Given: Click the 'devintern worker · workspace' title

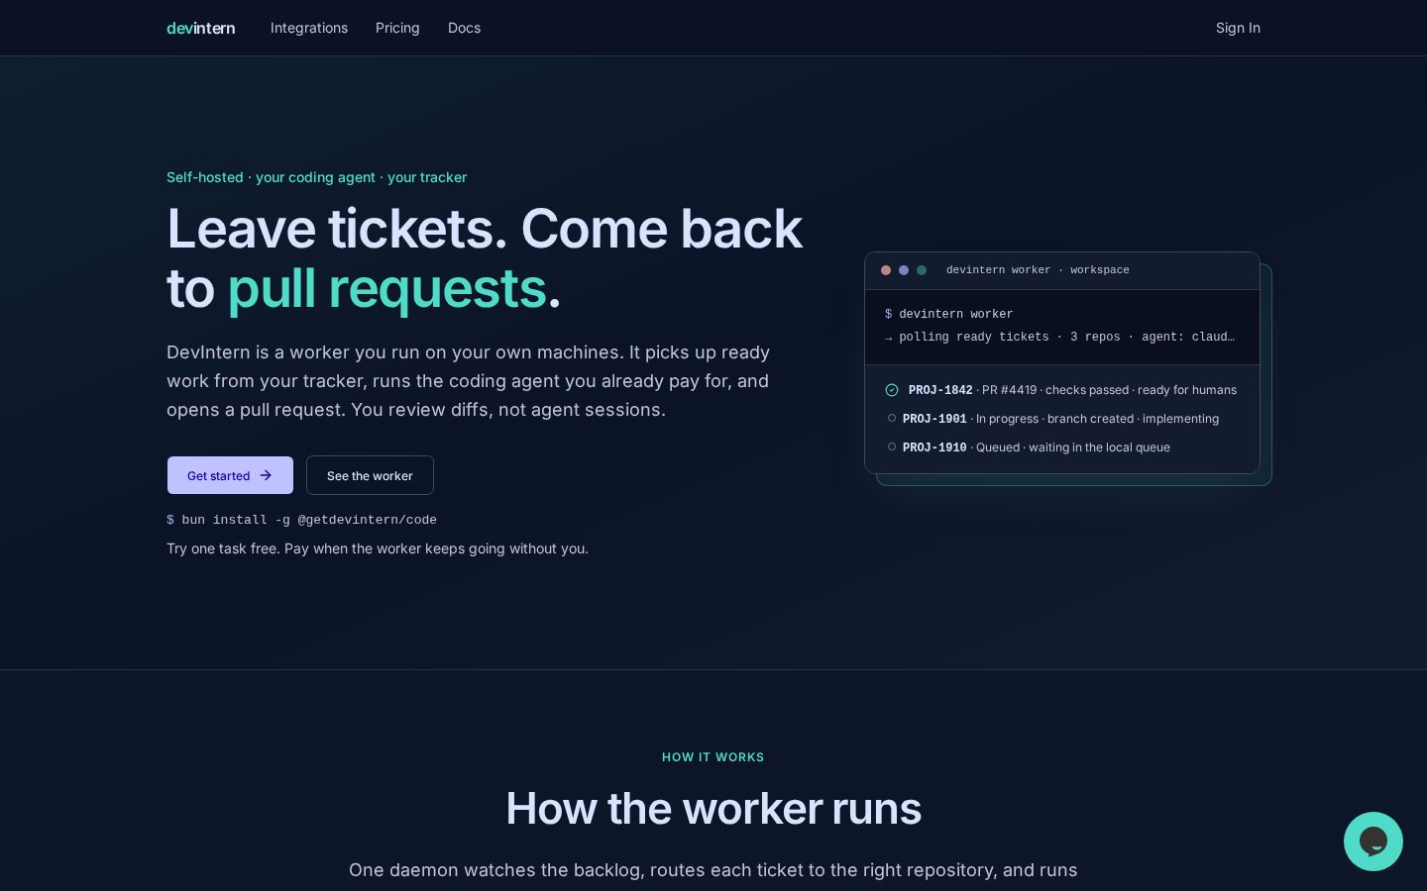Looking at the screenshot, I should pos(1038,270).
